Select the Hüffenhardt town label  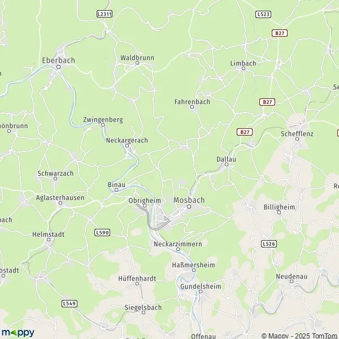137,279
